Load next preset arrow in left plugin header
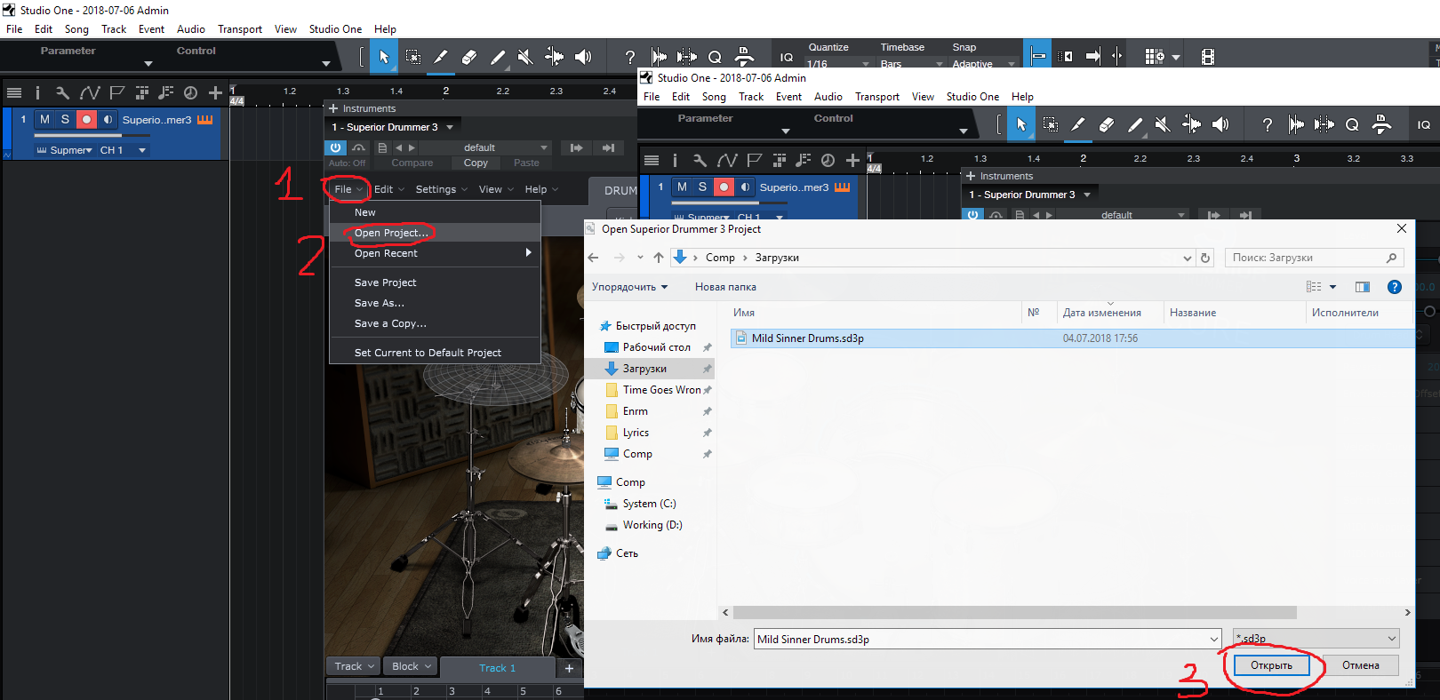The height and width of the screenshot is (700, 1440). [x=412, y=147]
